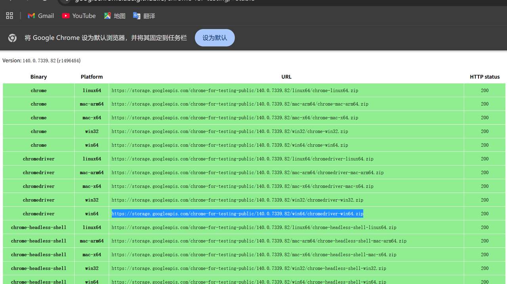Click the 200 status for chromedriver linux64
This screenshot has width=507, height=284.
[484, 158]
